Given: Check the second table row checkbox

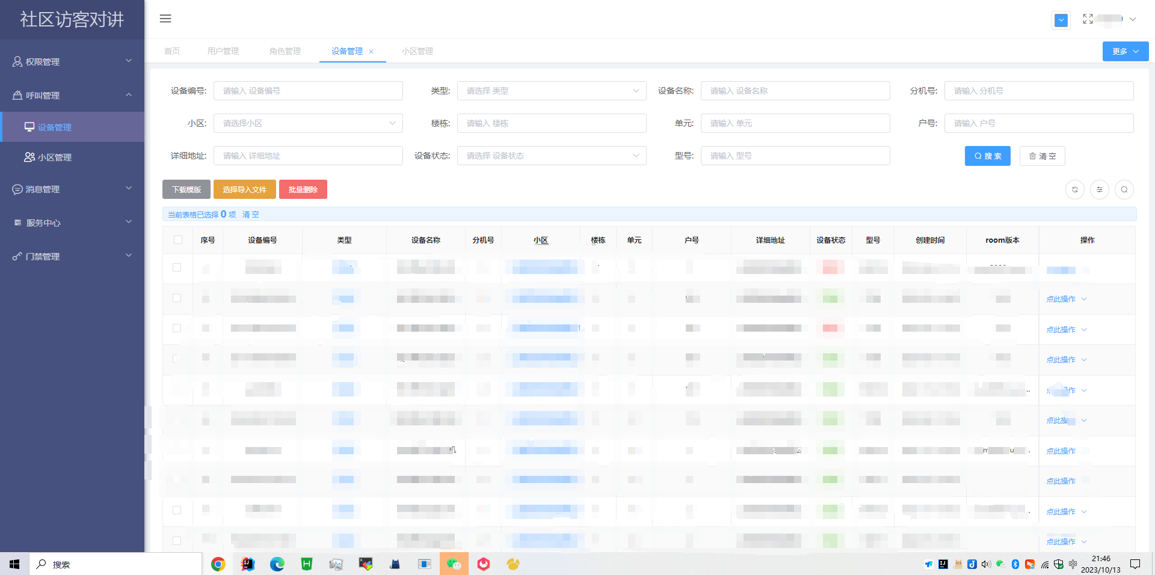Looking at the screenshot, I should coord(177,298).
